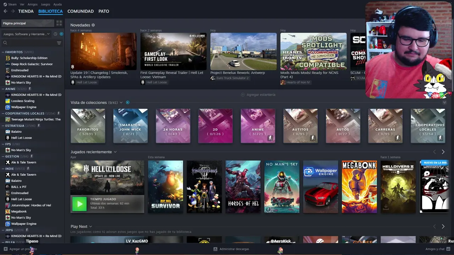Open the Ayuda menu
454x255 pixels.
(x=57, y=4)
